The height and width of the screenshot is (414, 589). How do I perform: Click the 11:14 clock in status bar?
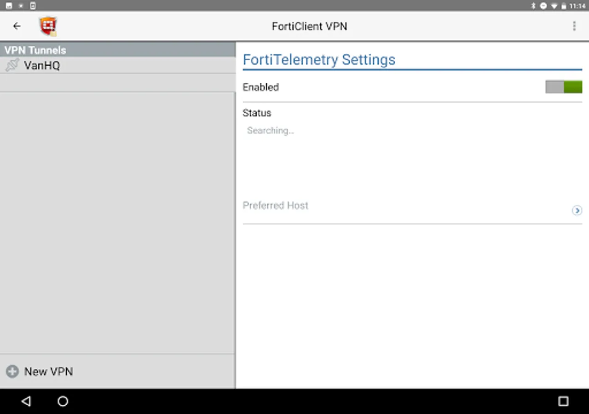(x=577, y=6)
